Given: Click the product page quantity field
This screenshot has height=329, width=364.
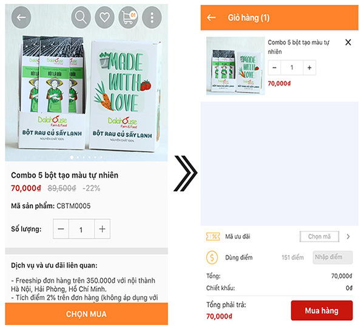Looking at the screenshot, I should [81, 229].
